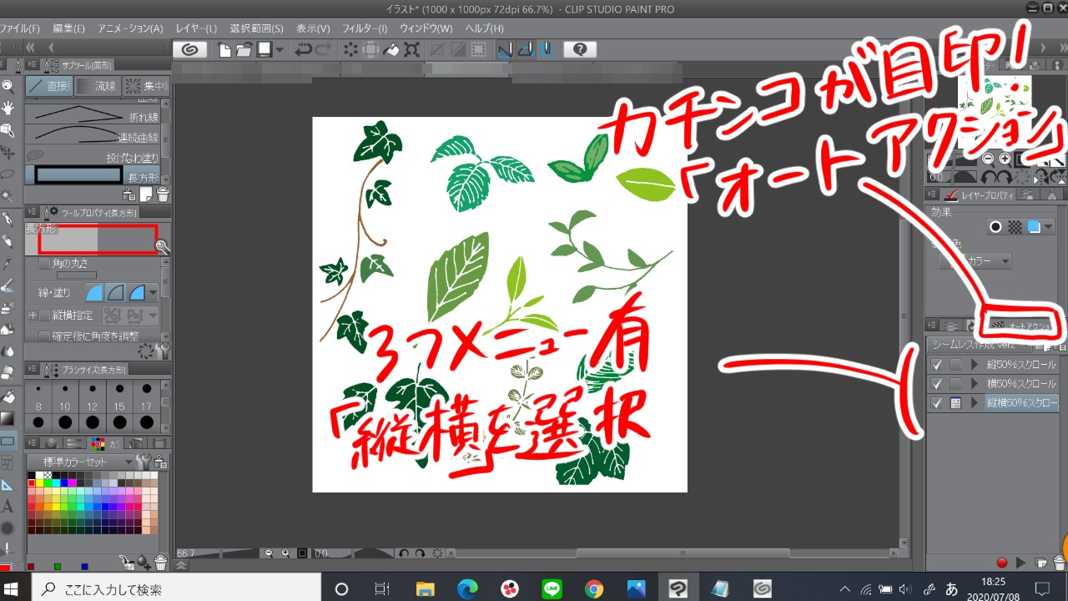The width and height of the screenshot is (1068, 601).
Task: Redo the last action
Action: pos(324,50)
